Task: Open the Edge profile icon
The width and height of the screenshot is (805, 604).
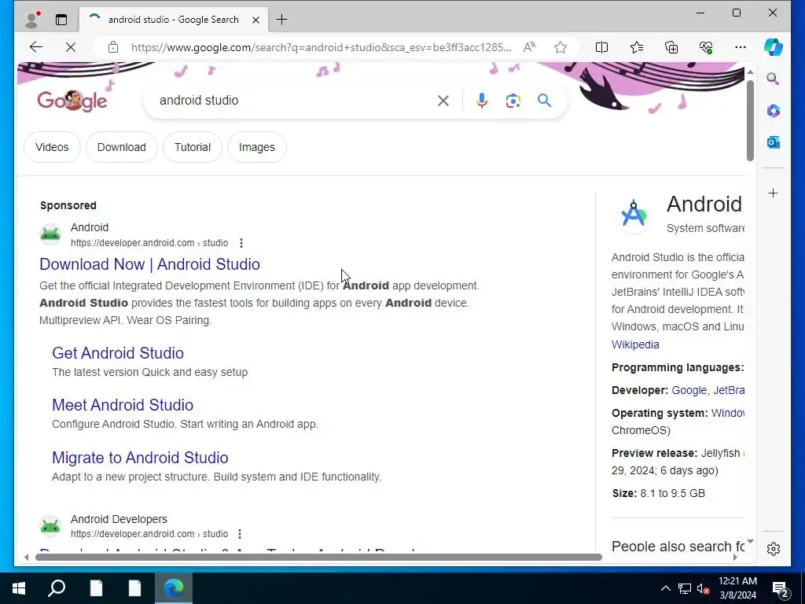Action: click(x=32, y=20)
